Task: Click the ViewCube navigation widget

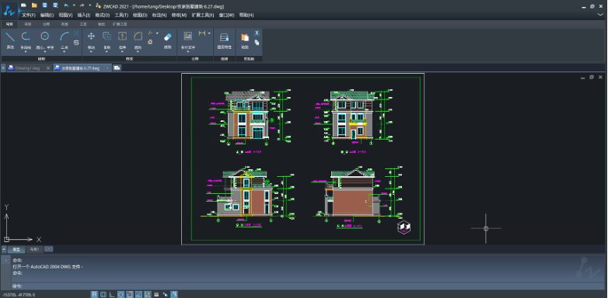Action: 404,227
